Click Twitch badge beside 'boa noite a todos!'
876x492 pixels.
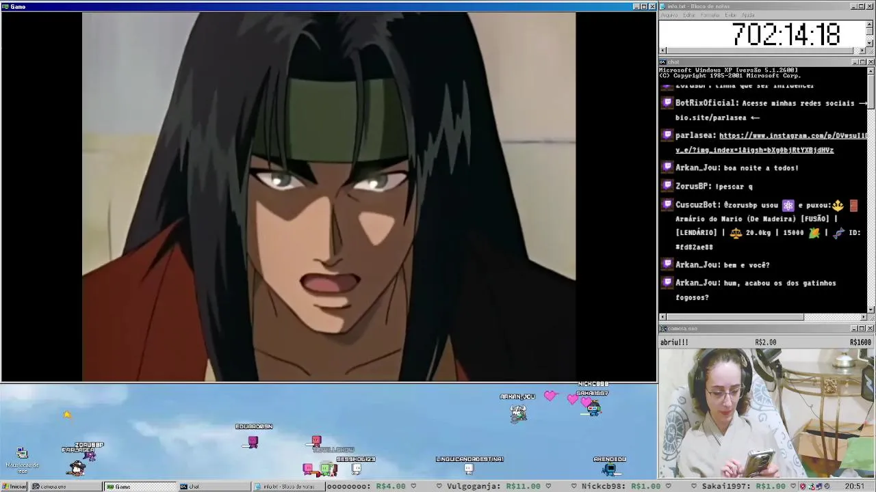tap(667, 167)
